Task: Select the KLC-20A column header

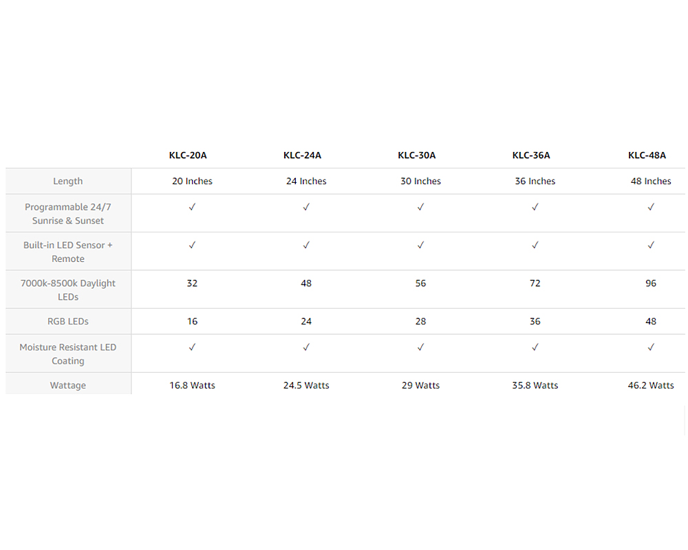Action: pos(188,155)
